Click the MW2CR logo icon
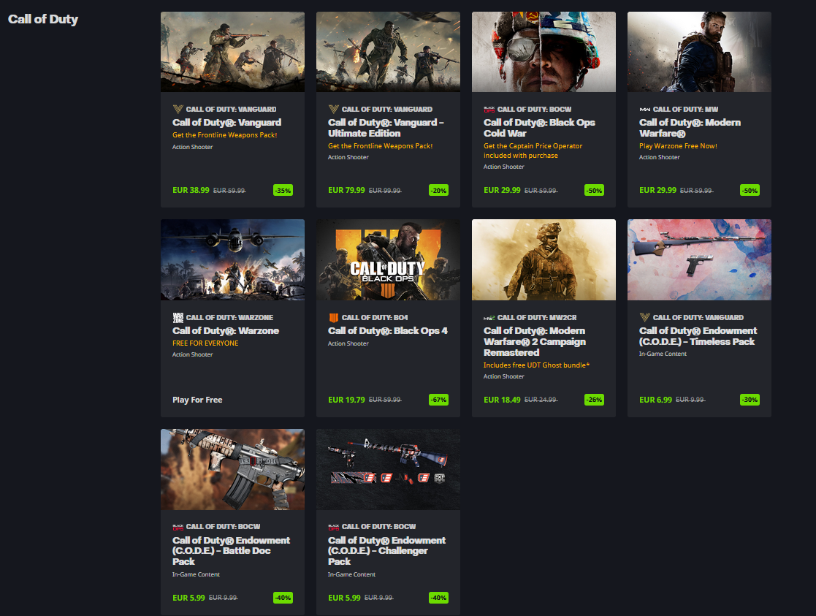The image size is (816, 616). 489,317
